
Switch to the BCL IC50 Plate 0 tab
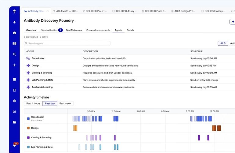[x=154, y=11]
